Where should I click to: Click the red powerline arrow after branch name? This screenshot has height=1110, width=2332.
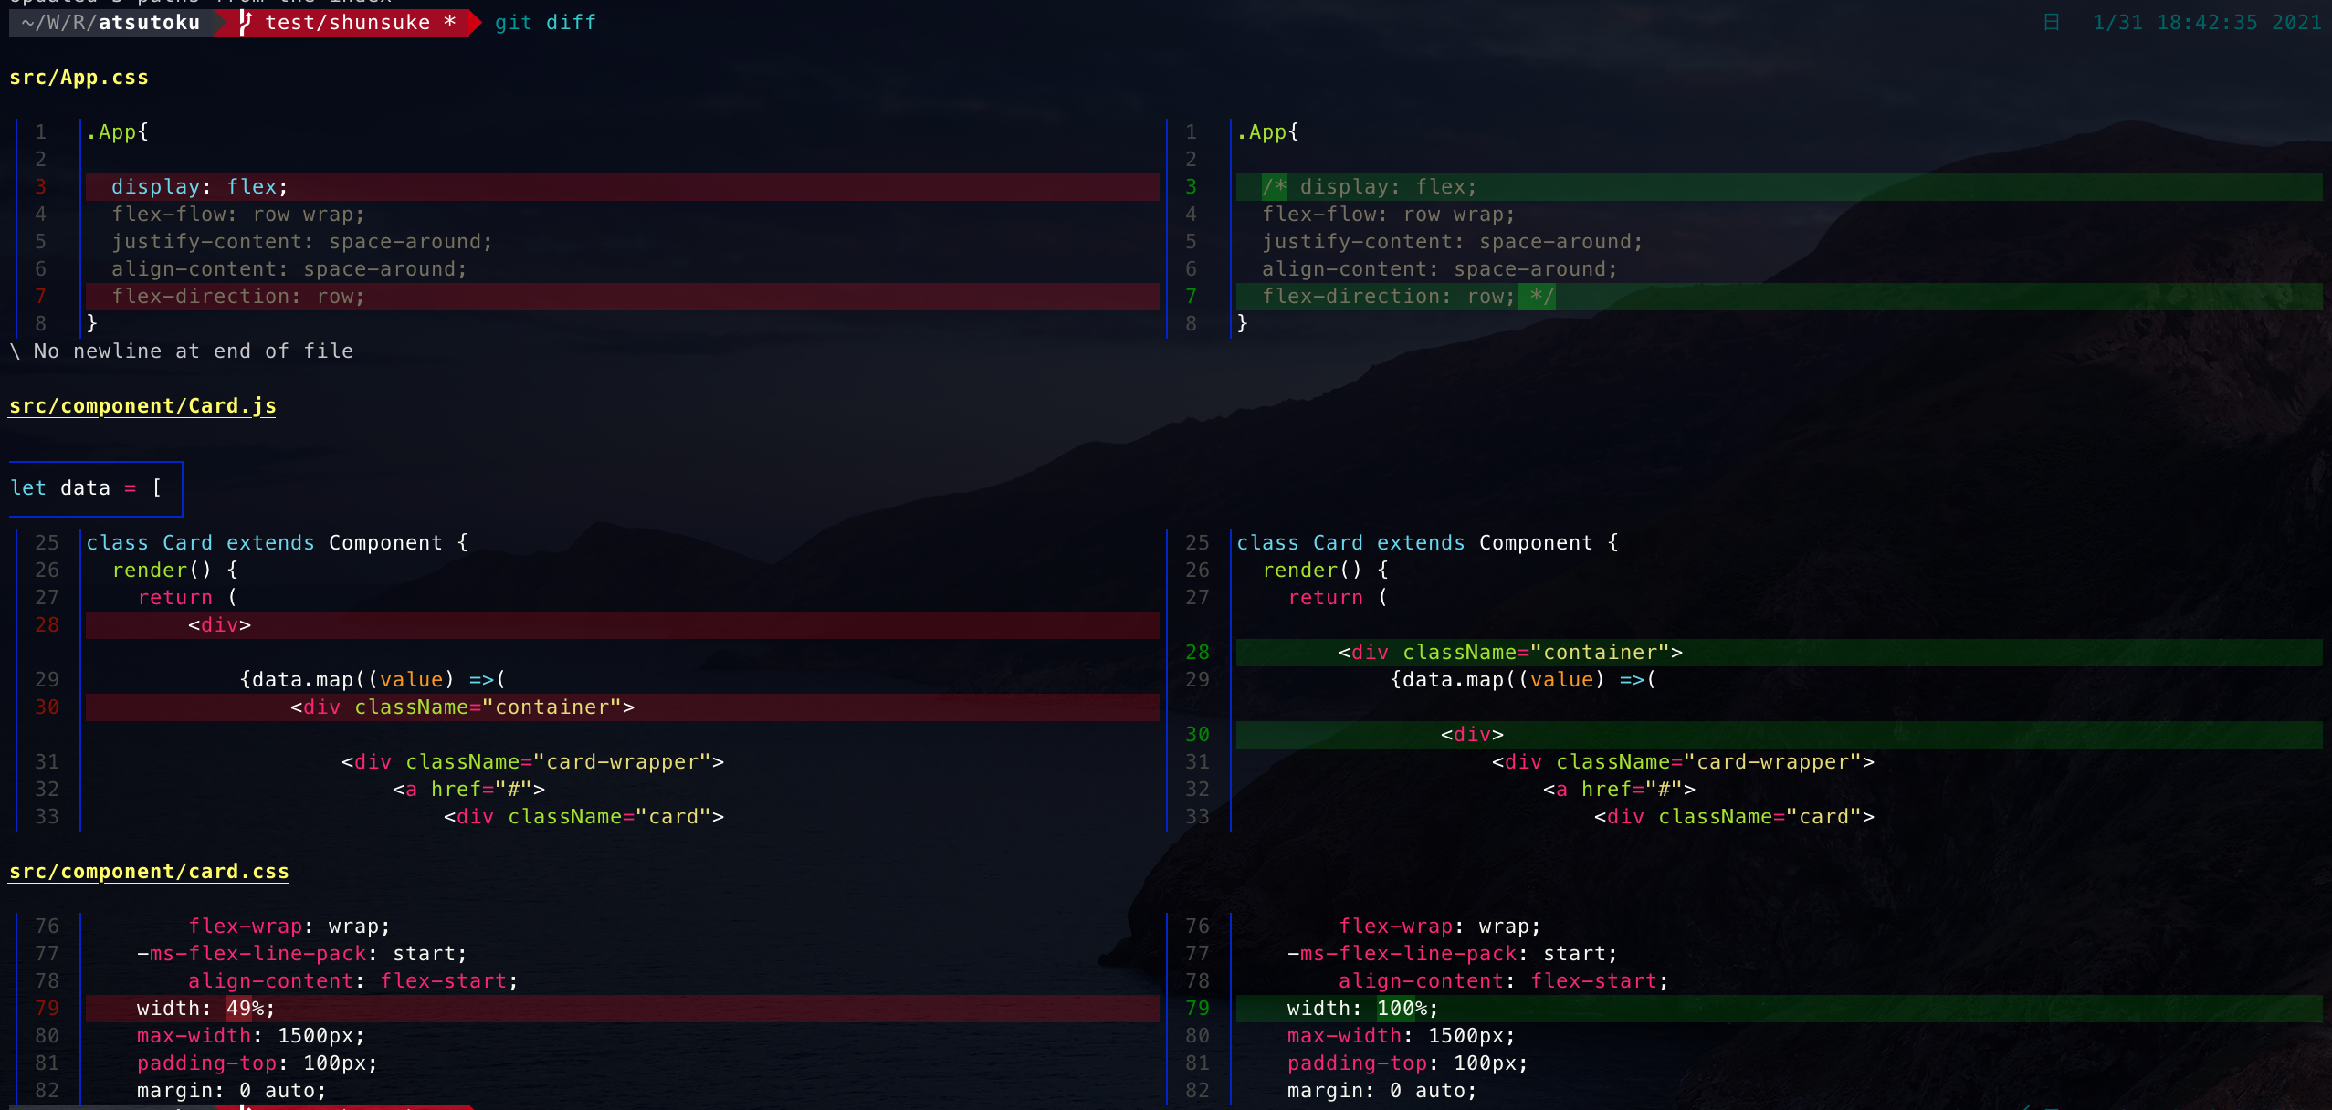474,23
